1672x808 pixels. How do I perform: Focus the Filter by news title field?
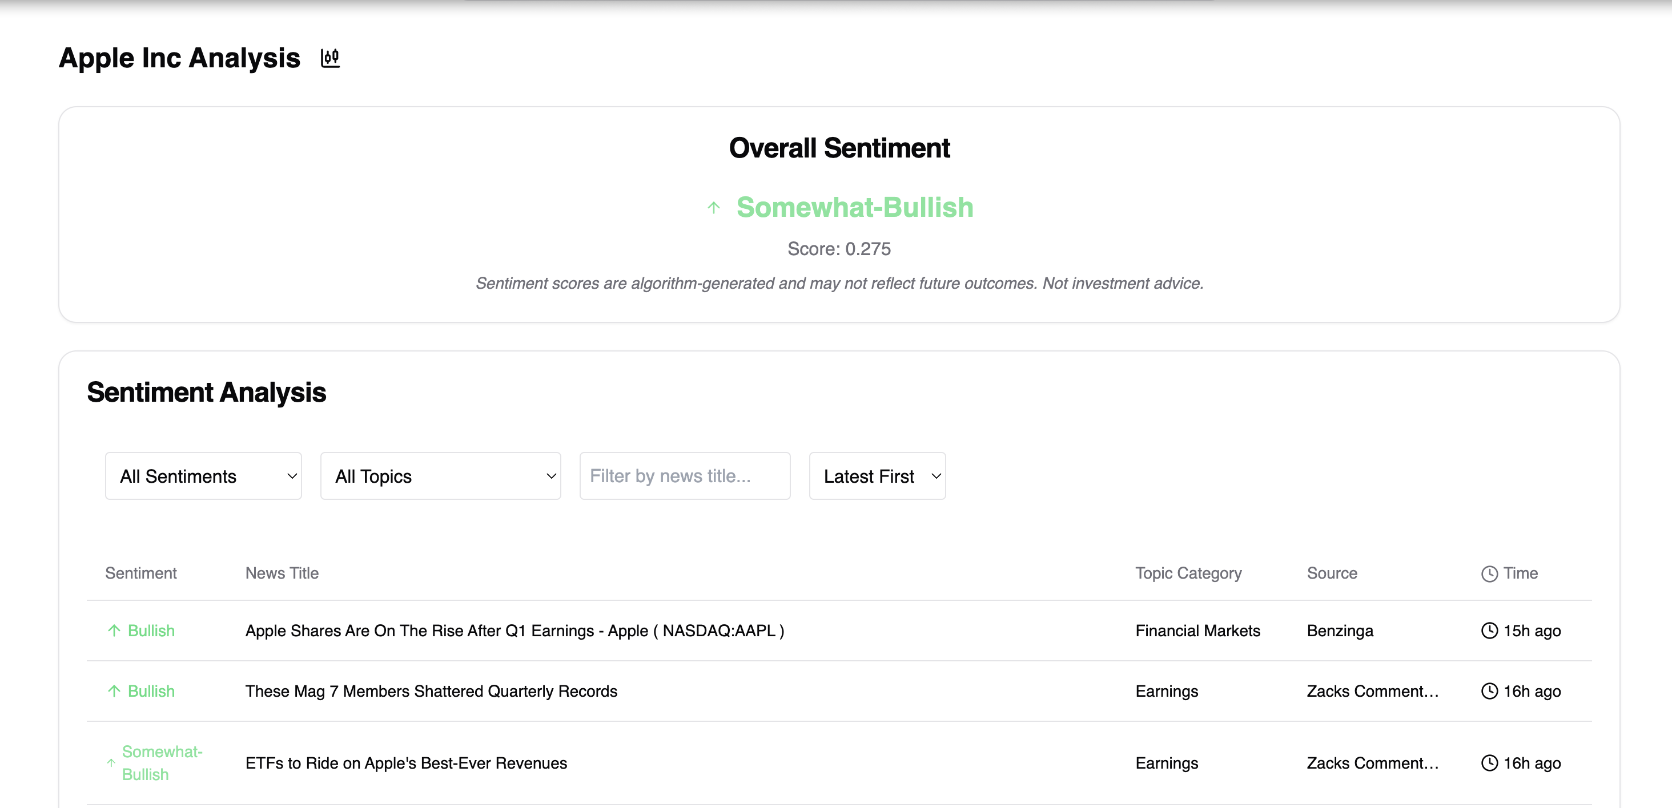pos(684,476)
